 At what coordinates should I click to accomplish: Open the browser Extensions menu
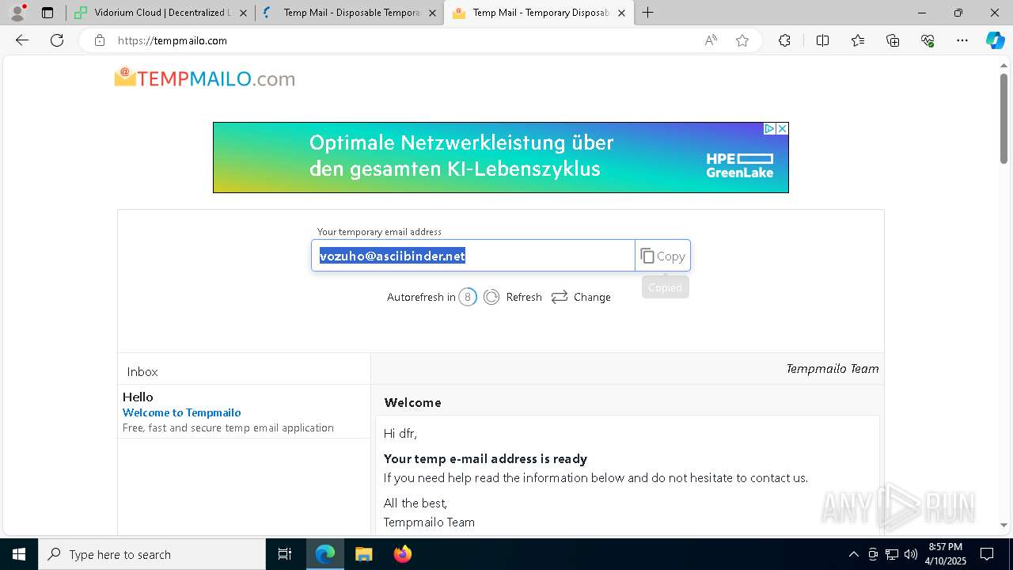point(784,40)
